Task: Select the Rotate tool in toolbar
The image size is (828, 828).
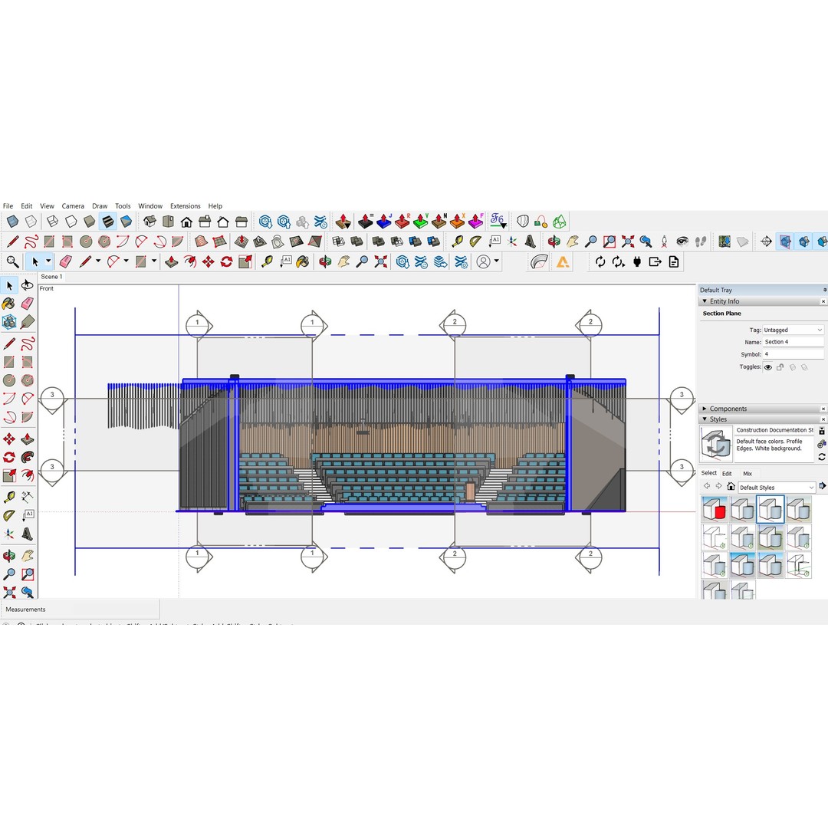Action: click(226, 261)
